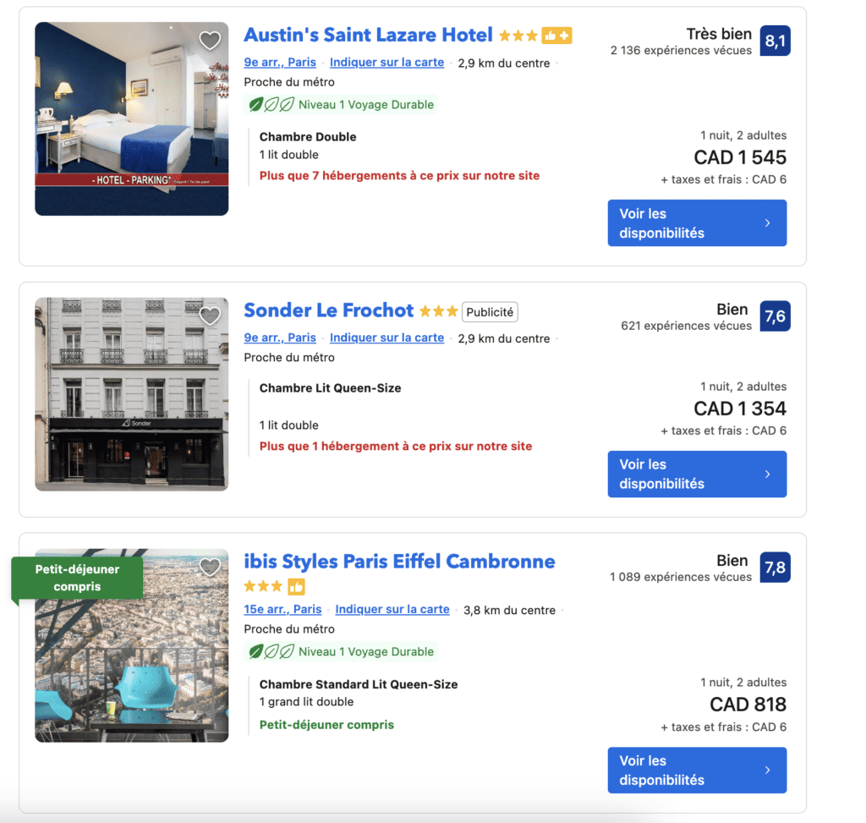Click the star rating icons of Sonder Le Frochot
This screenshot has height=823, width=866.
coord(439,310)
